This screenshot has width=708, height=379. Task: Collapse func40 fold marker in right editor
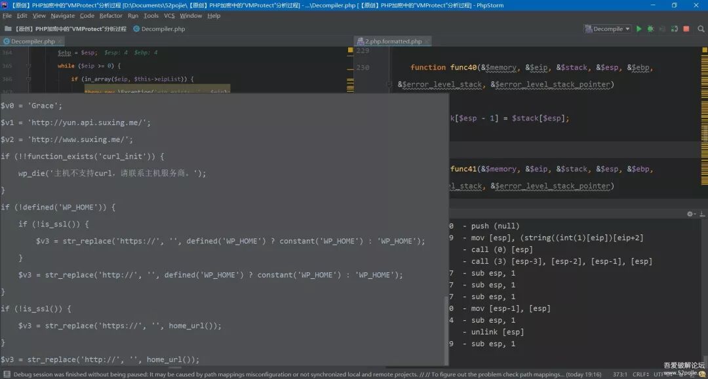click(389, 84)
